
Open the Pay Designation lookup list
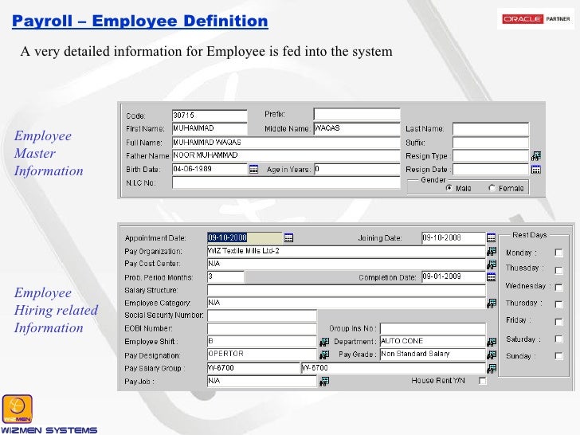click(324, 355)
